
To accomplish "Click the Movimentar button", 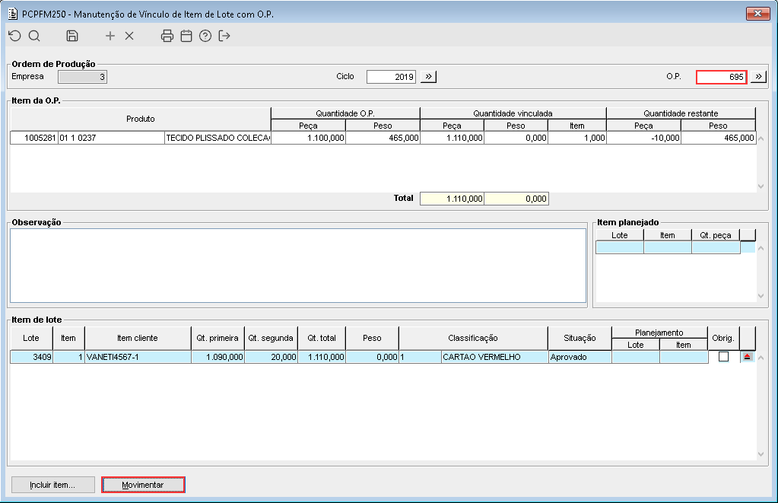I will [x=143, y=485].
